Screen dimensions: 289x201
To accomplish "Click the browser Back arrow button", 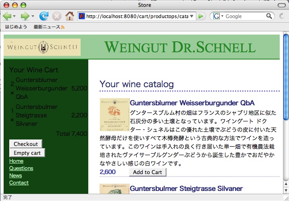I will 7,16.
